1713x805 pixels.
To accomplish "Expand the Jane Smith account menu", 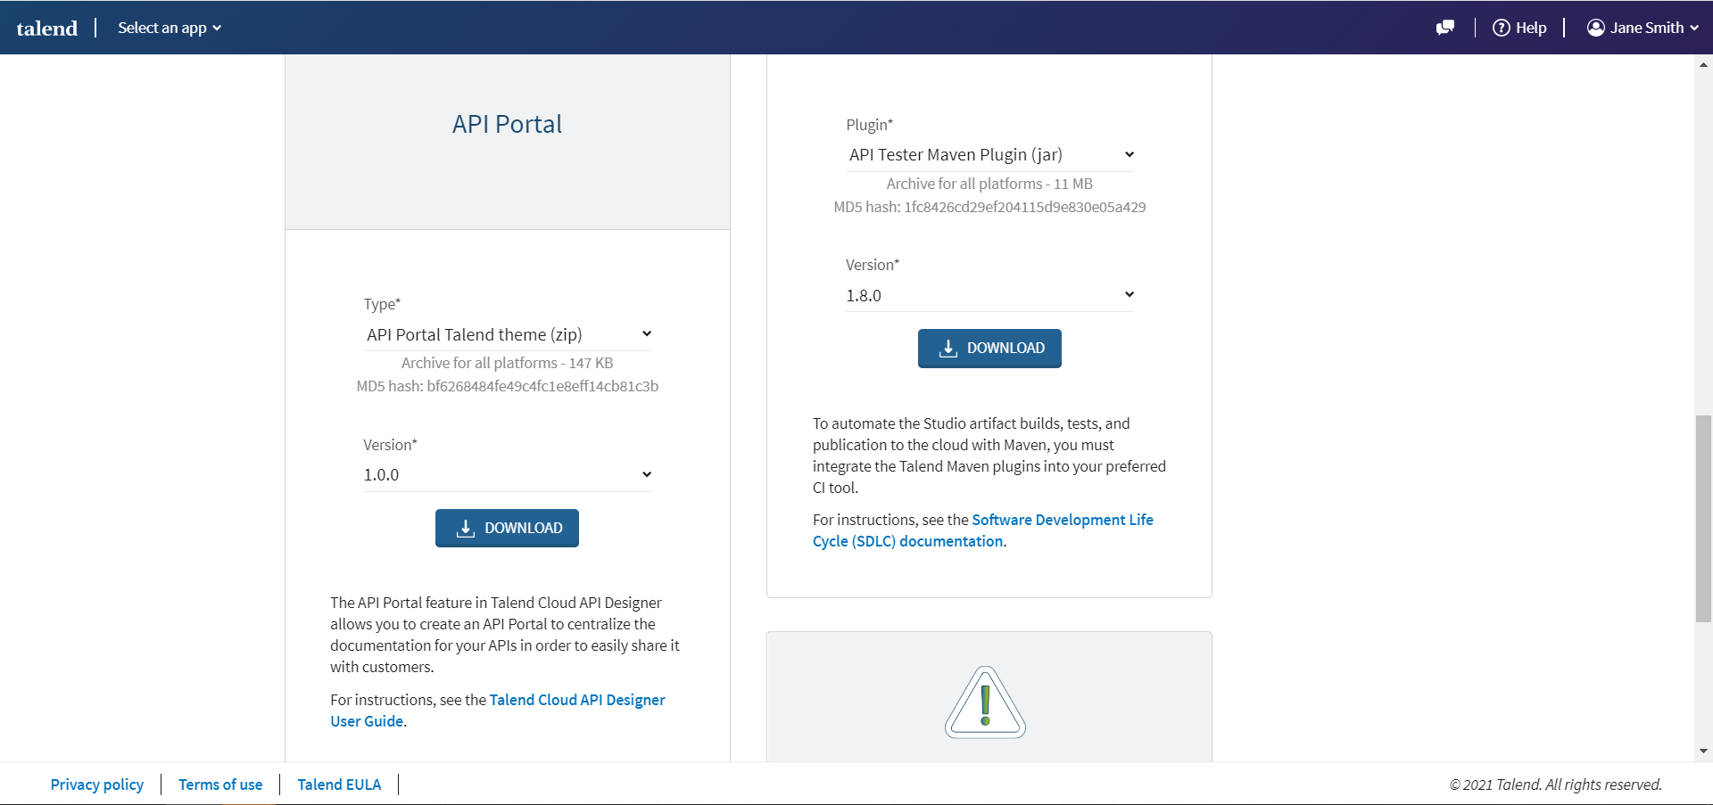I will coord(1643,28).
